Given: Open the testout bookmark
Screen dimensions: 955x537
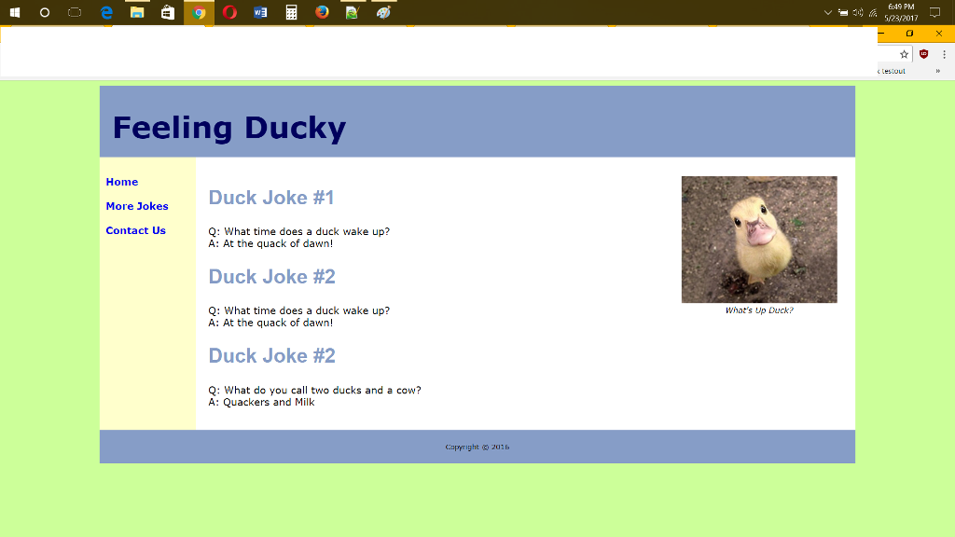Looking at the screenshot, I should point(891,70).
